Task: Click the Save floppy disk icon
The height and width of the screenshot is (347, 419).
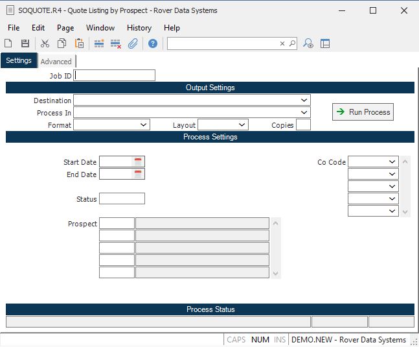Action: [x=25, y=43]
